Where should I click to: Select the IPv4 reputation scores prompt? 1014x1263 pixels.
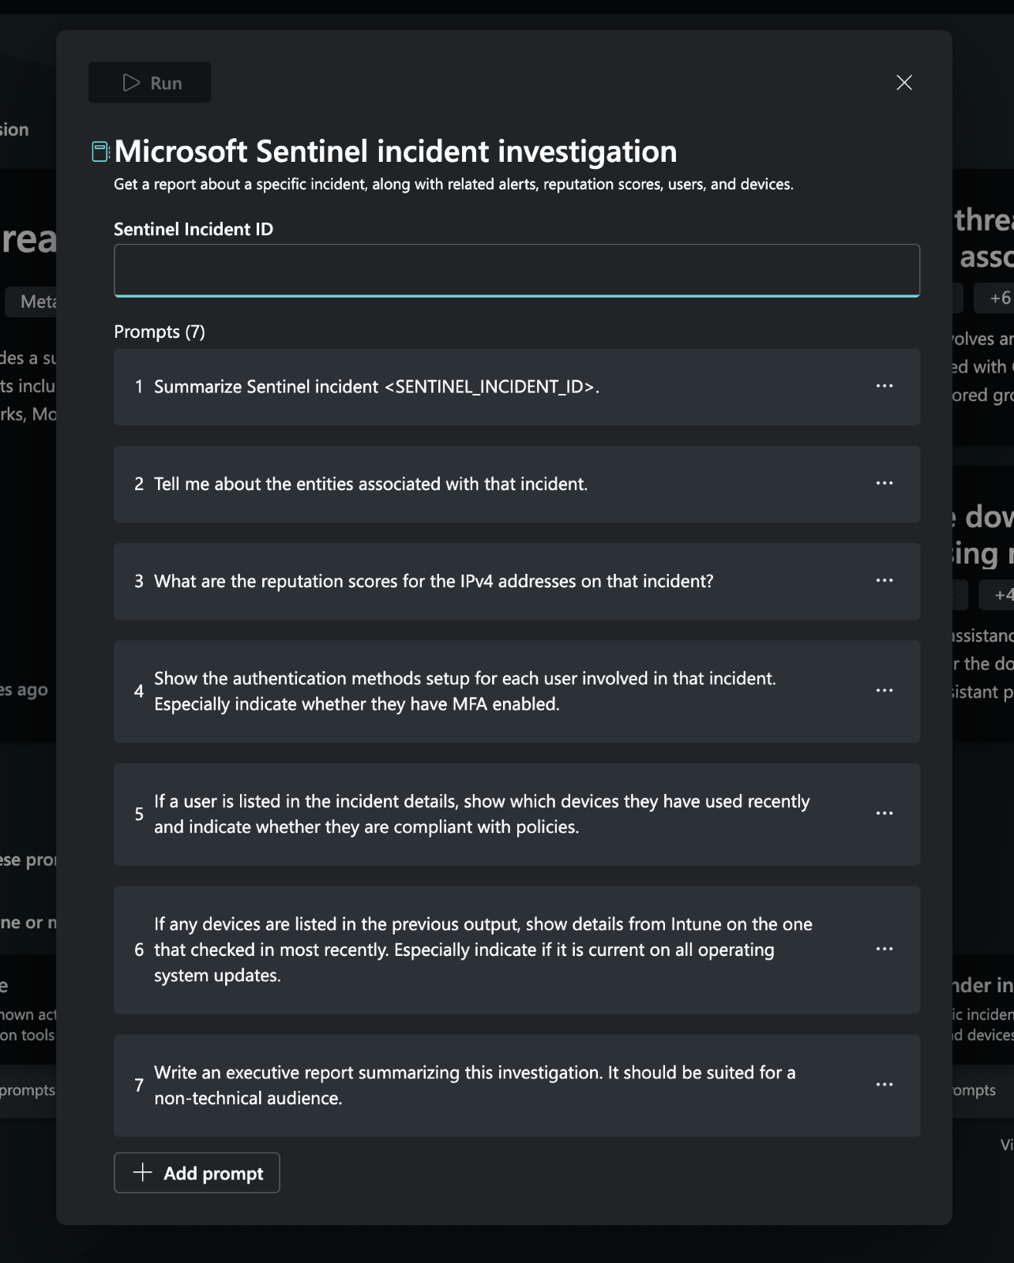(433, 582)
